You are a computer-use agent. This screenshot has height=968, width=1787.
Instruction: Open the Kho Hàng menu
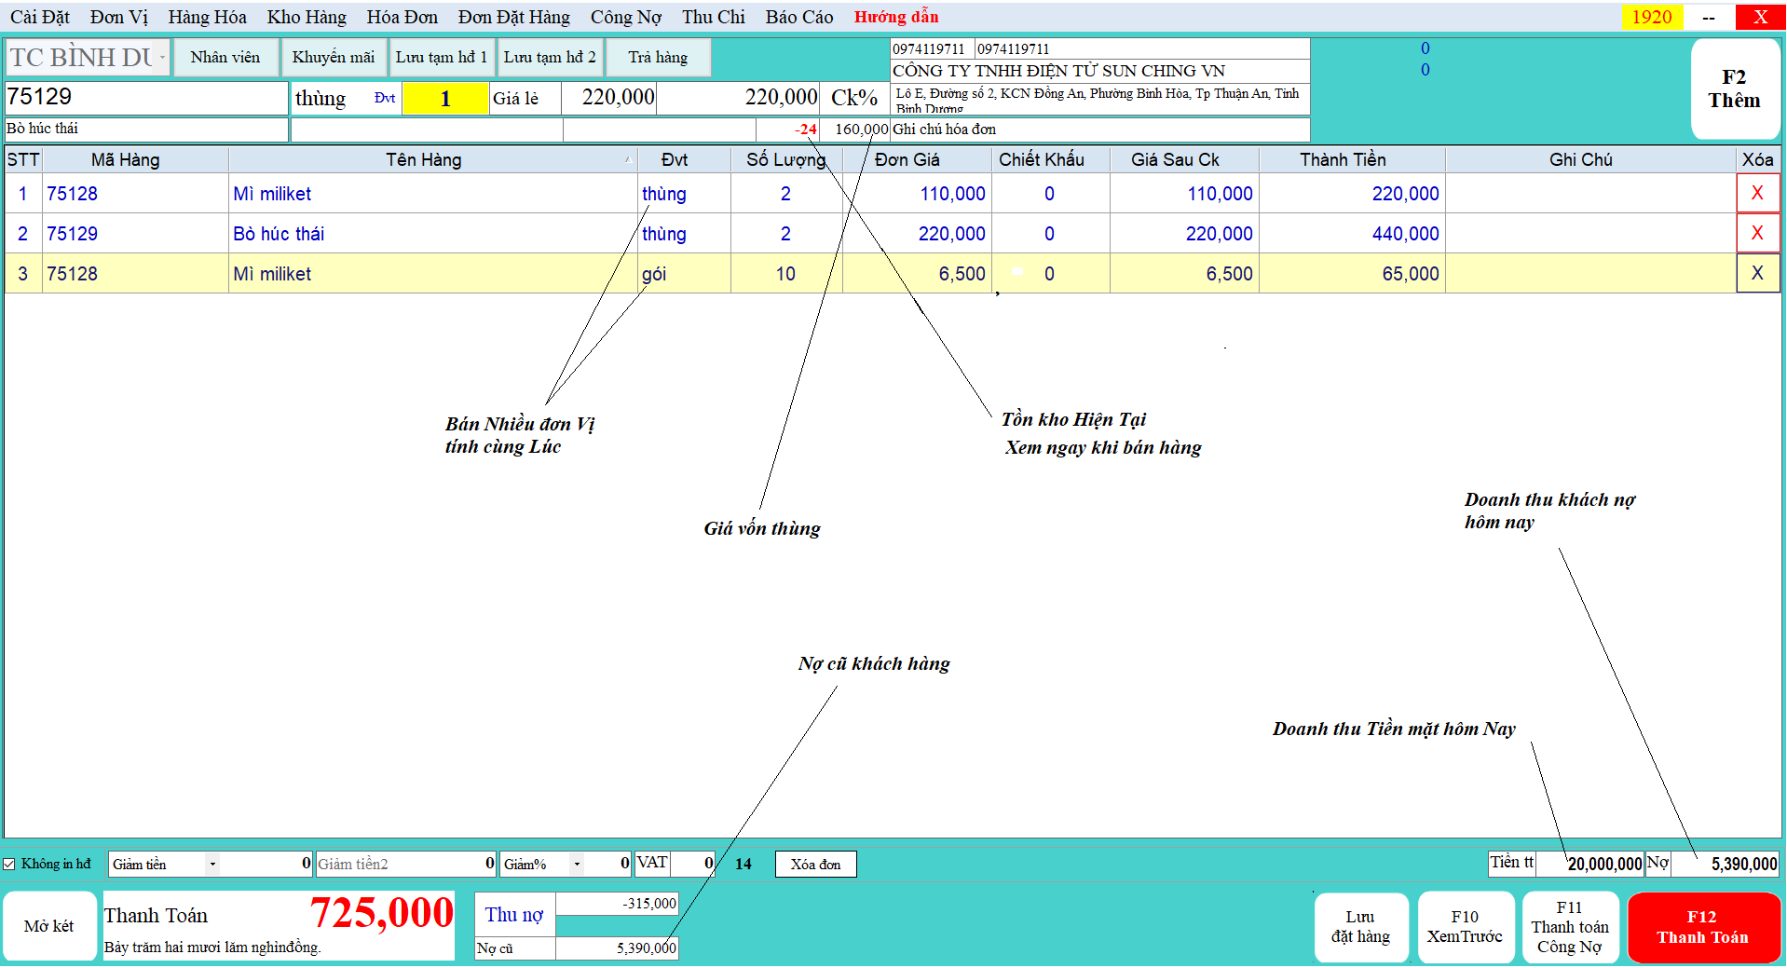[x=307, y=17]
